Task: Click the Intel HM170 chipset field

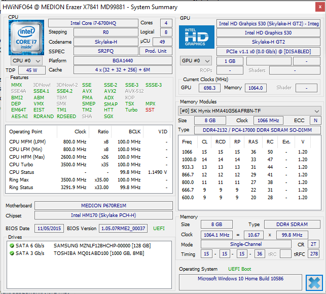Action: tap(103, 215)
